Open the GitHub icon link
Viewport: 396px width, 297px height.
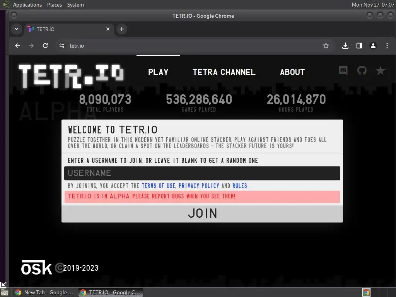click(362, 70)
